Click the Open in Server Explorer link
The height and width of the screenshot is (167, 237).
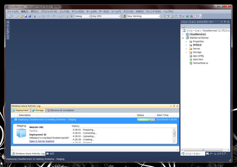[x=42, y=141]
